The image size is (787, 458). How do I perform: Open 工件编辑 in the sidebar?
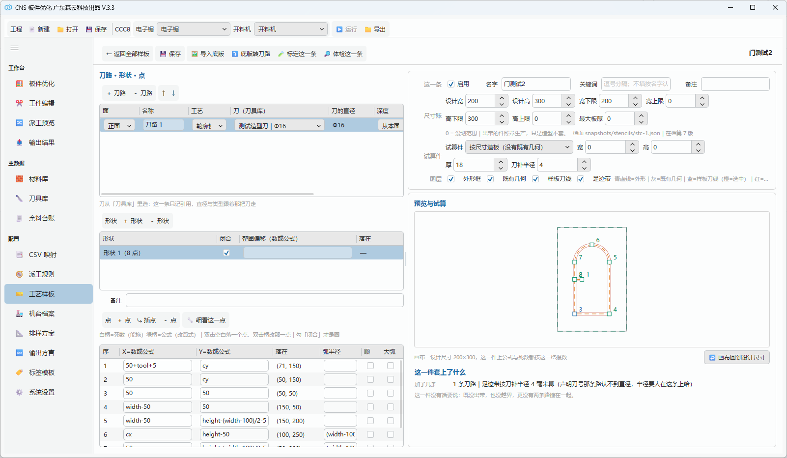coord(49,103)
